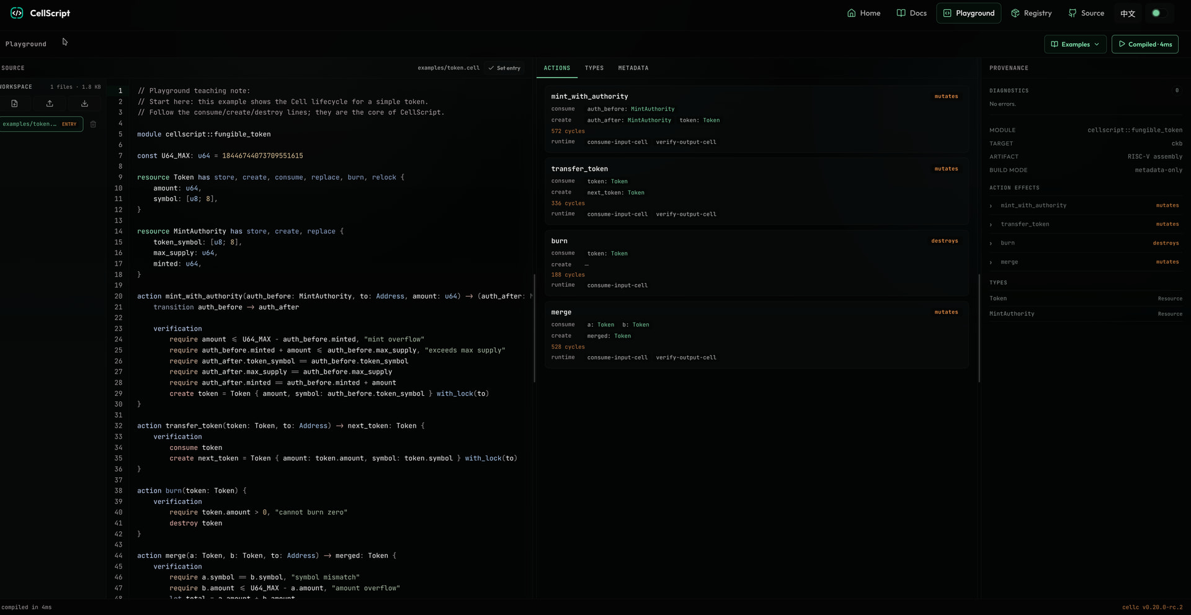Click the new file icon in workspace

[14, 104]
